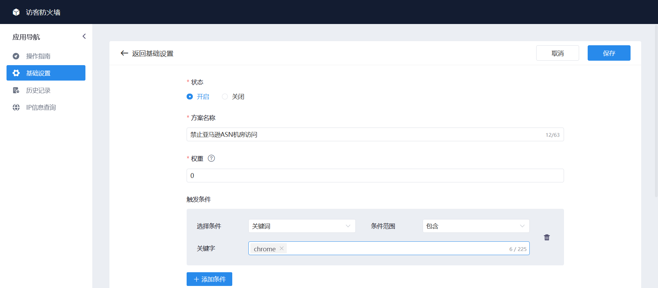Image resolution: width=658 pixels, height=288 pixels.
Task: Open the 操作指南 menu item
Action: pyautogui.click(x=46, y=56)
